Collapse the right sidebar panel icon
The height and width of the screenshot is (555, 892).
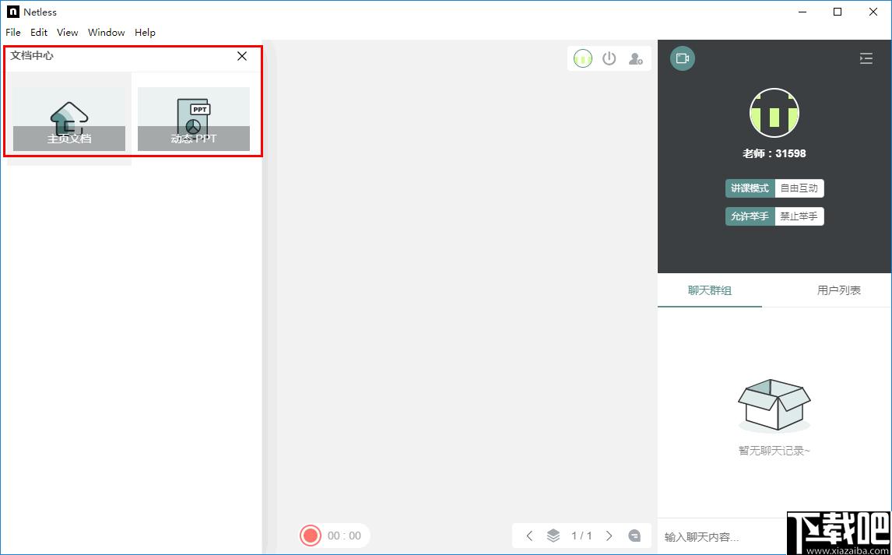tap(866, 58)
